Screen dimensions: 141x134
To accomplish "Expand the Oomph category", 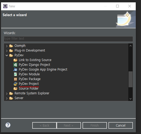I will click(x=7, y=46).
